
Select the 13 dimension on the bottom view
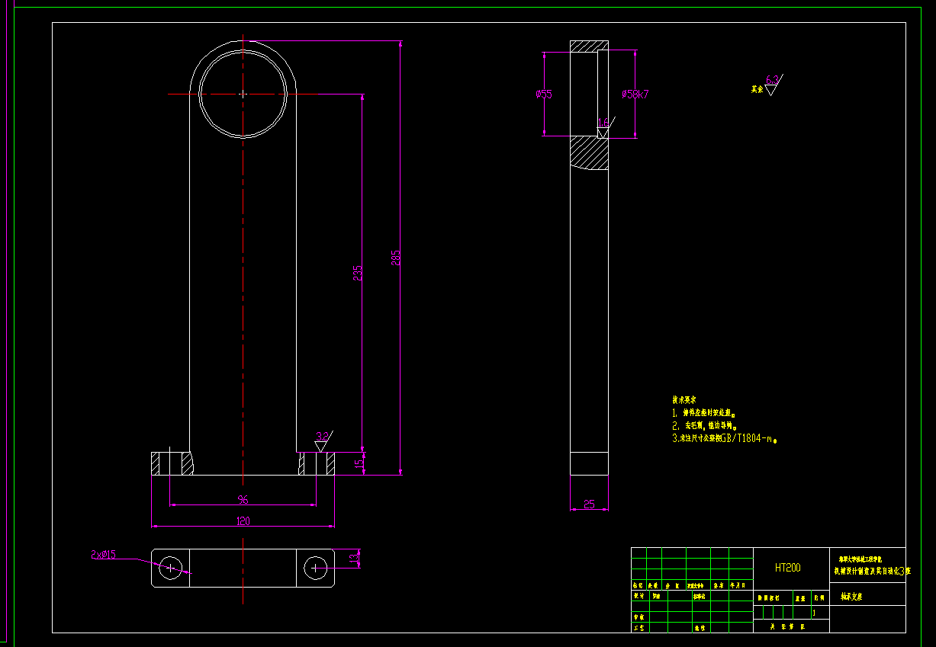(x=352, y=559)
